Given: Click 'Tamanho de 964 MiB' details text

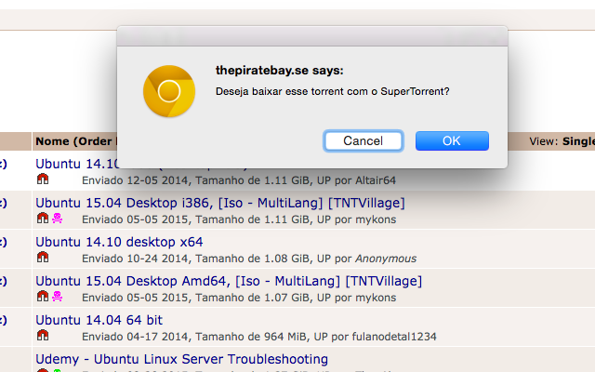Looking at the screenshot, I should point(252,337).
